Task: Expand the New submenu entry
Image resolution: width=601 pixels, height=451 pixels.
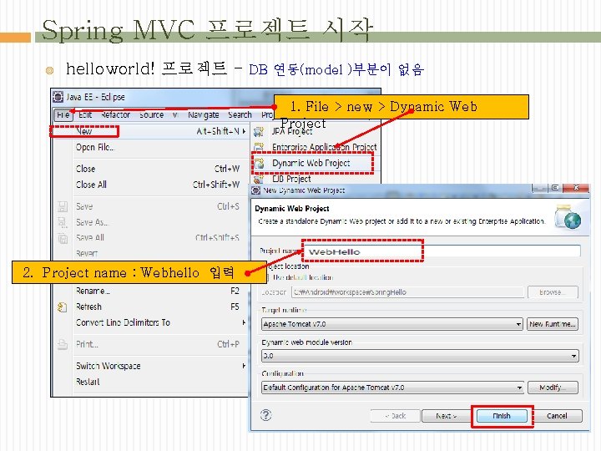Action: (151, 131)
